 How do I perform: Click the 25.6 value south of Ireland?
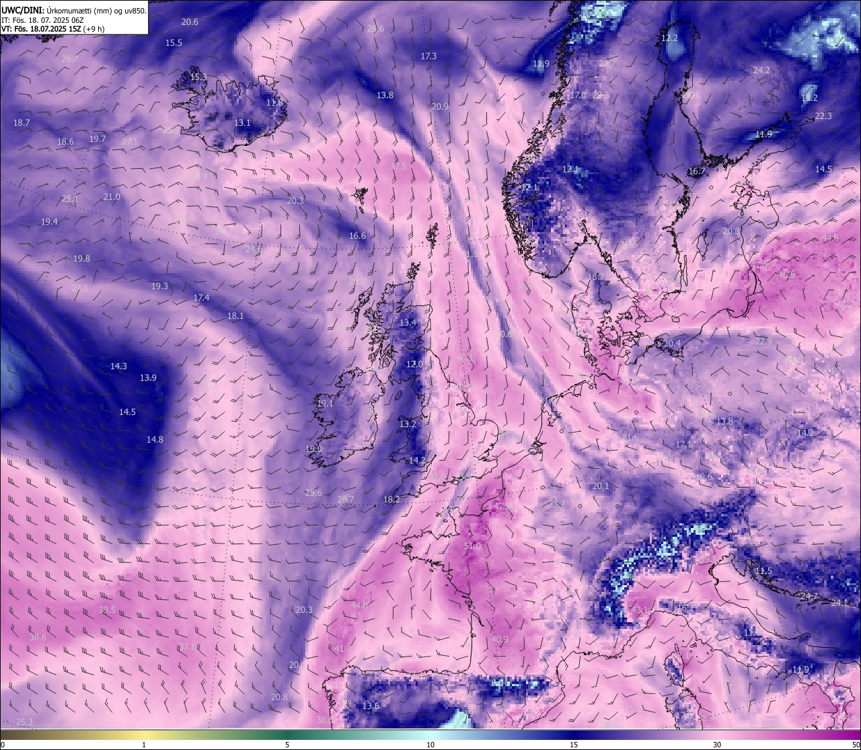(313, 492)
